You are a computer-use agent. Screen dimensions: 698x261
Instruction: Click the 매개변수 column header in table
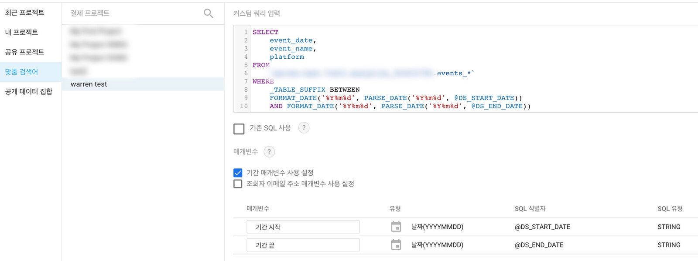coord(258,209)
